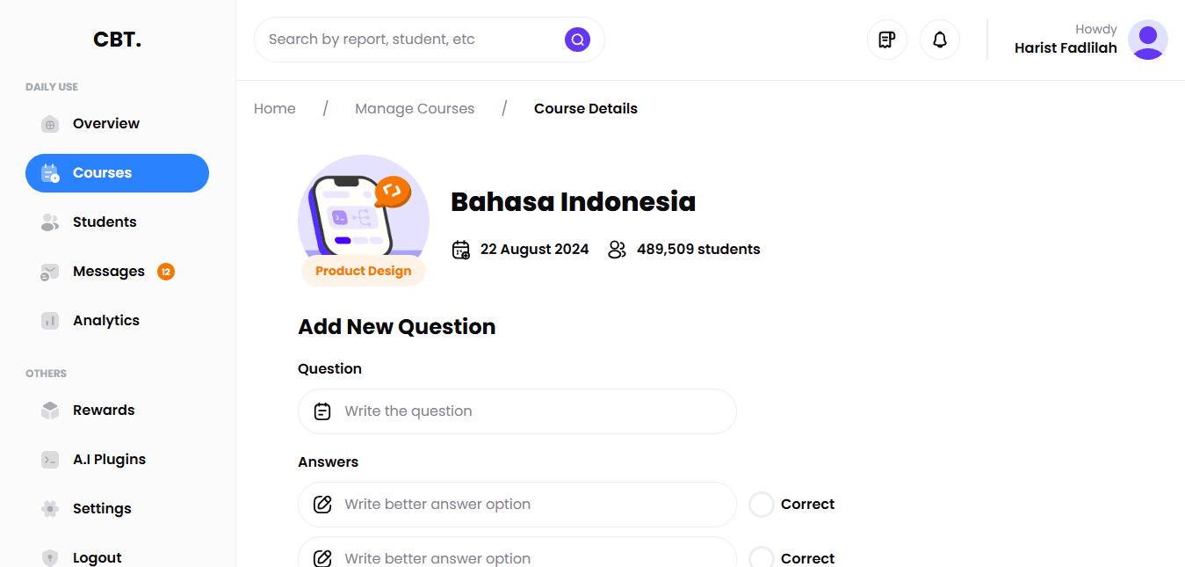
Task: Click the Rewards box icon
Action: click(50, 411)
